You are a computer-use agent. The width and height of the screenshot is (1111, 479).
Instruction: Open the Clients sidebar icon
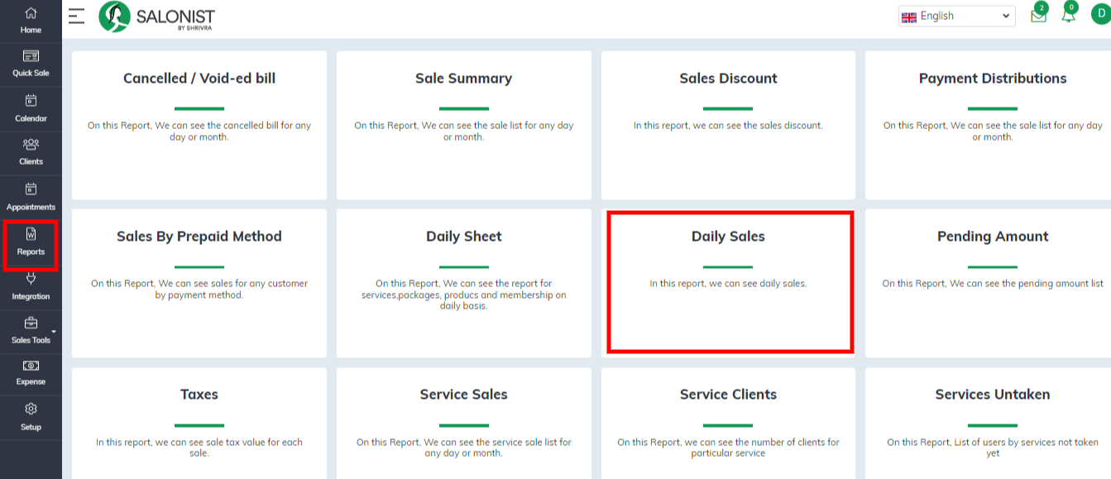click(x=31, y=144)
